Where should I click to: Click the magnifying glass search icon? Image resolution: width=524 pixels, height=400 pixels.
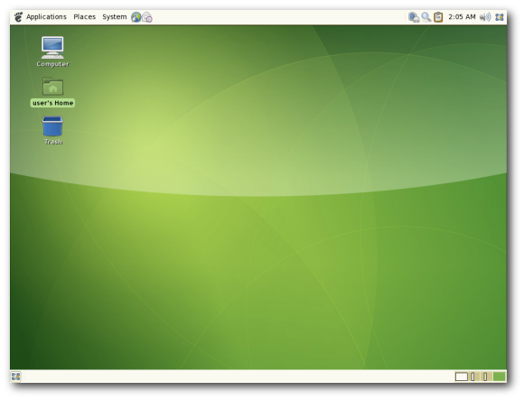(x=426, y=17)
